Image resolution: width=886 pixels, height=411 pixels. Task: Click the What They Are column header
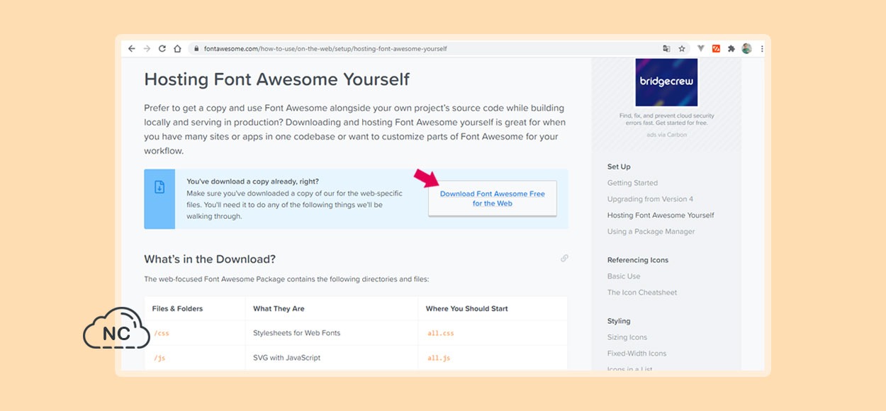click(x=279, y=309)
